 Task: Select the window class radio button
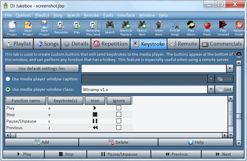tap(8, 89)
